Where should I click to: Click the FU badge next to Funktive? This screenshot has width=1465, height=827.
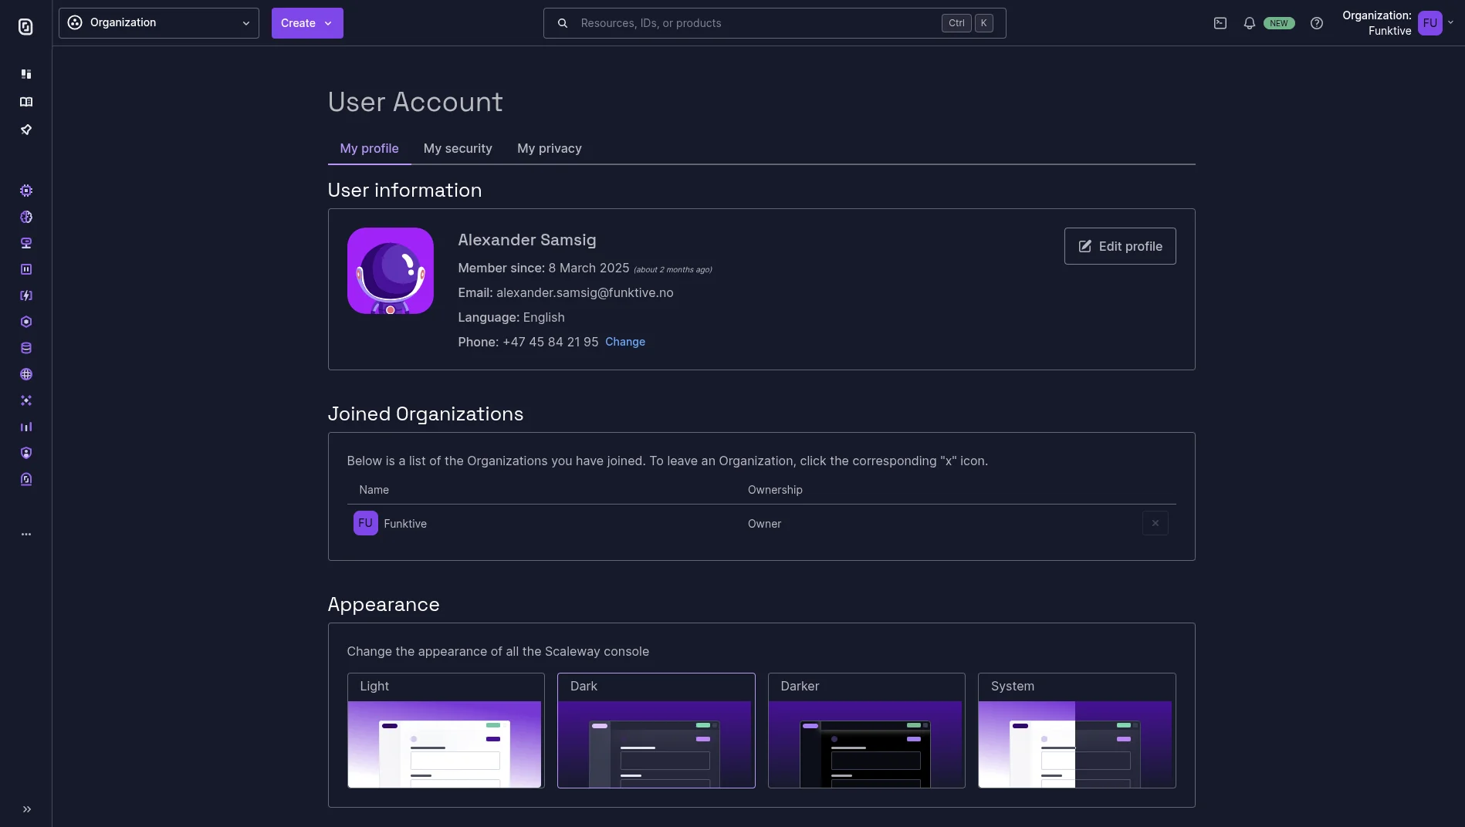366,523
